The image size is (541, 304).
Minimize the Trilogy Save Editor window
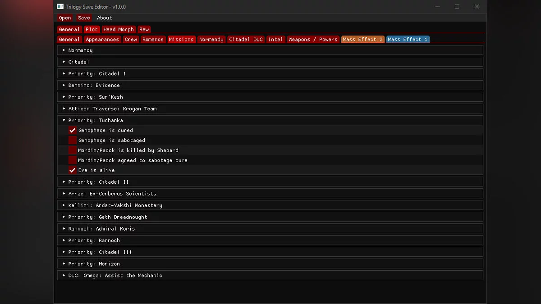coord(437,7)
